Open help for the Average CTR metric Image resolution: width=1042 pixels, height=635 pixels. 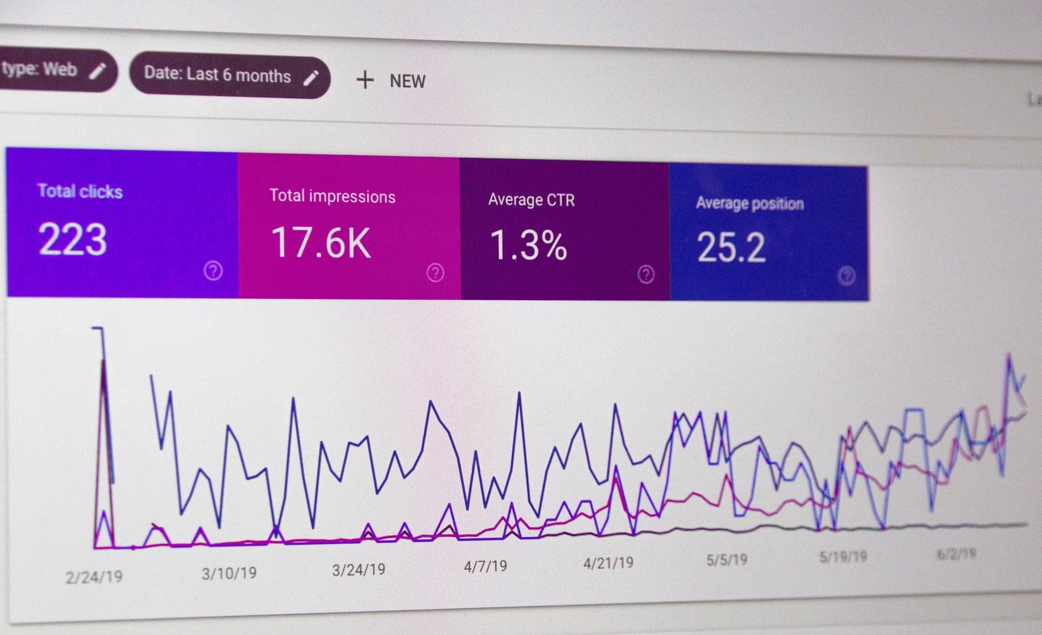point(646,275)
